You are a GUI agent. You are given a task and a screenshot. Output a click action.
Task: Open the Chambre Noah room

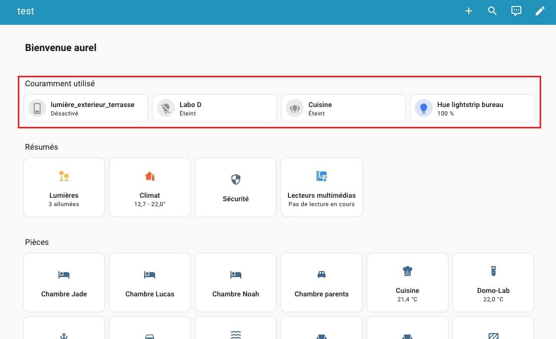(235, 282)
